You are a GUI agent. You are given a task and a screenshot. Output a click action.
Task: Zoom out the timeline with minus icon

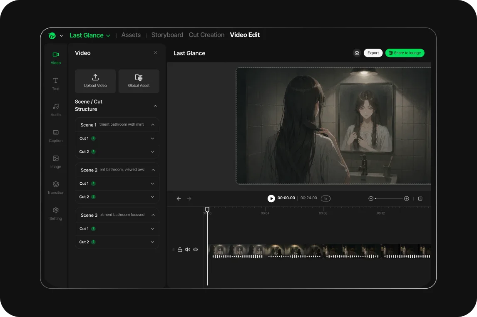(x=371, y=198)
